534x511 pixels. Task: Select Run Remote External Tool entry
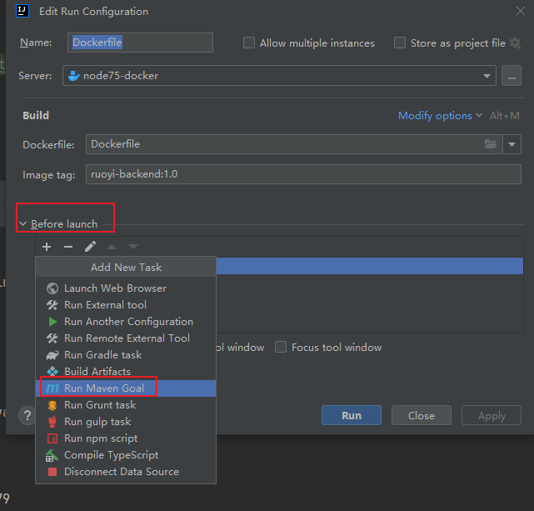(x=126, y=338)
